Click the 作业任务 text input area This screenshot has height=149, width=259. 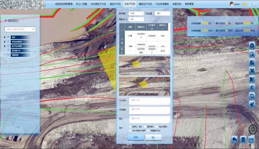pyautogui.click(x=150, y=101)
